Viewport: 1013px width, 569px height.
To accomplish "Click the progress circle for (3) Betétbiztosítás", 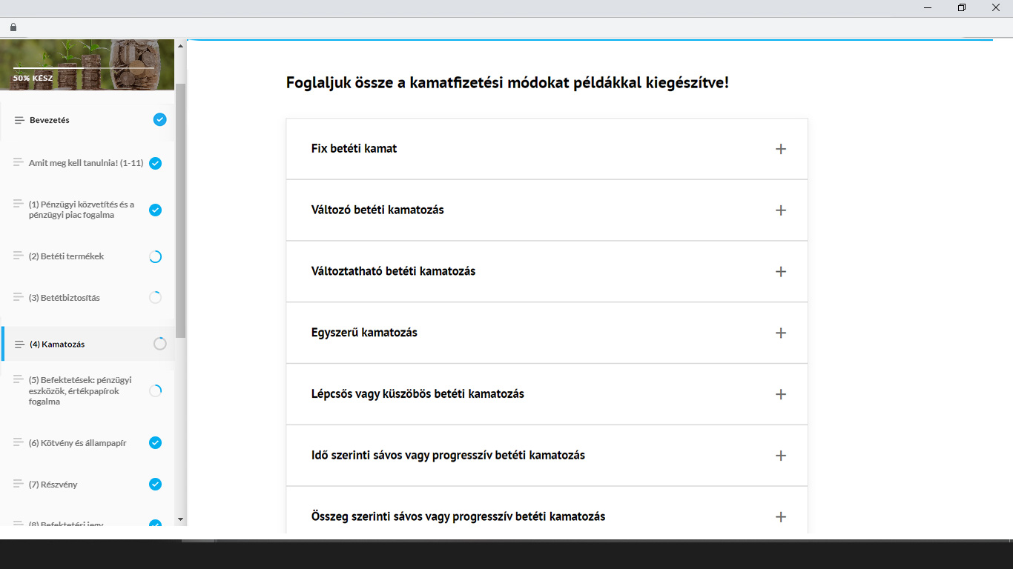I will [155, 298].
